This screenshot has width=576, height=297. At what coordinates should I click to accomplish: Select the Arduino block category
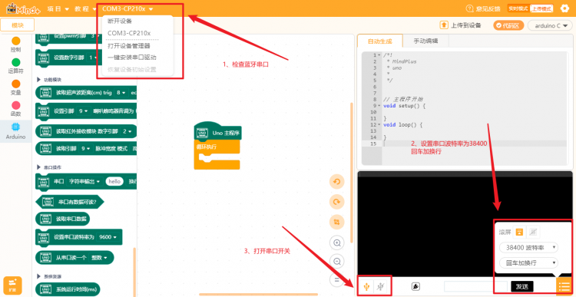tap(16, 130)
